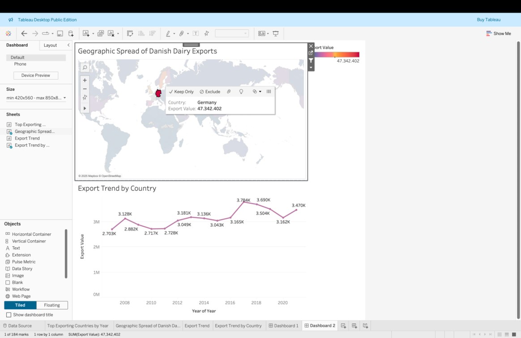This screenshot has width=521, height=338.
Task: Zoom out on the map with minus
Action: (85, 89)
